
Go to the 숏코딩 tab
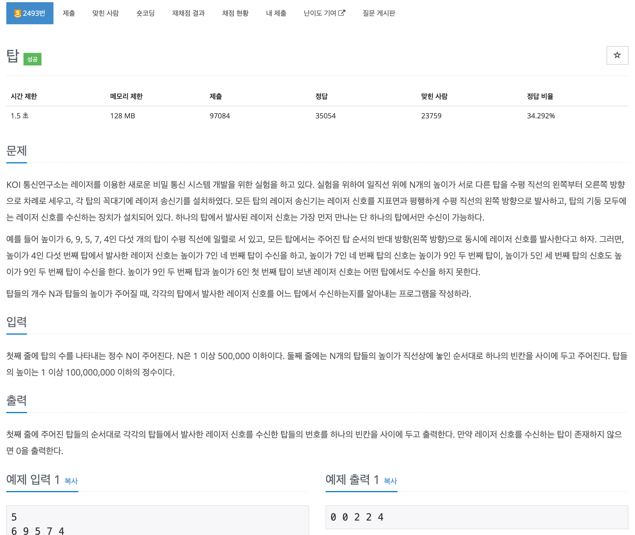click(145, 13)
